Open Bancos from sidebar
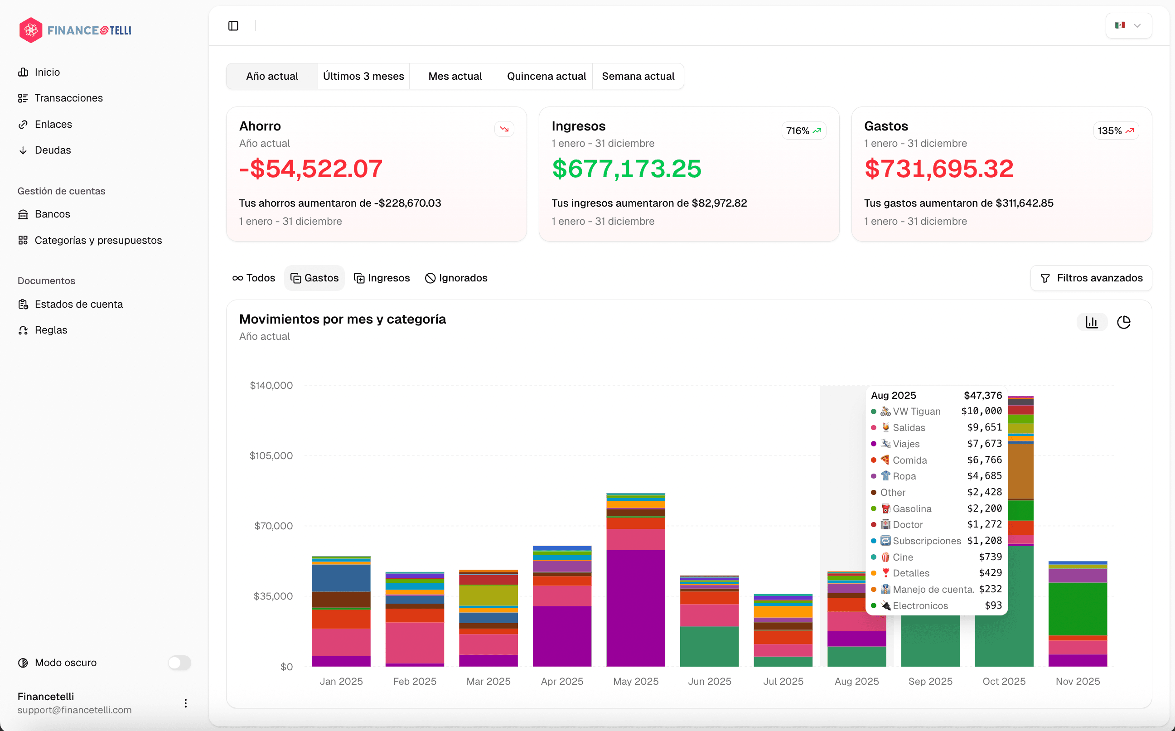The height and width of the screenshot is (731, 1175). pos(52,214)
